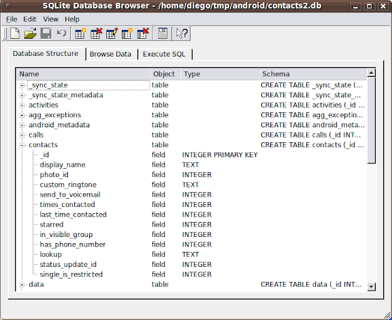392x320 pixels.
Task: Expand the calls table node
Action: (x=22, y=135)
